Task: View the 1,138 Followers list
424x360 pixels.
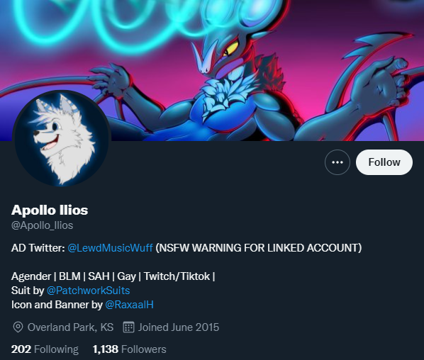Action: click(129, 349)
